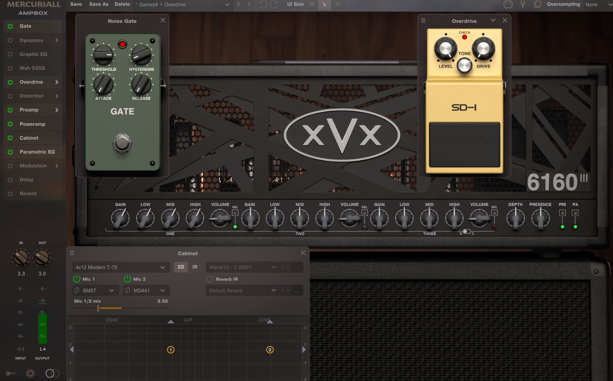This screenshot has height=381, width=613.
Task: Toggle the Preamp module power icon
Action: click(10, 110)
